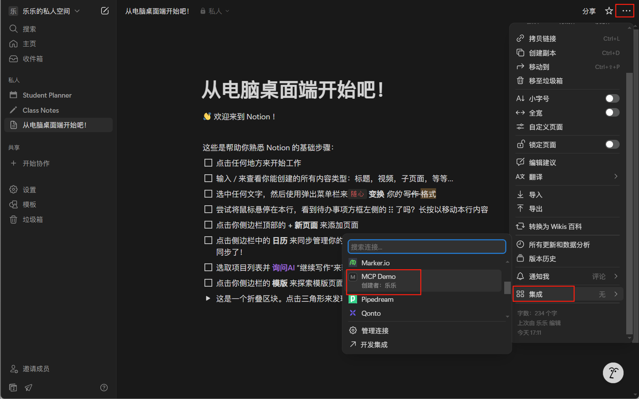Expand the 集成 integrations submenu arrow
639x399 pixels.
click(616, 294)
